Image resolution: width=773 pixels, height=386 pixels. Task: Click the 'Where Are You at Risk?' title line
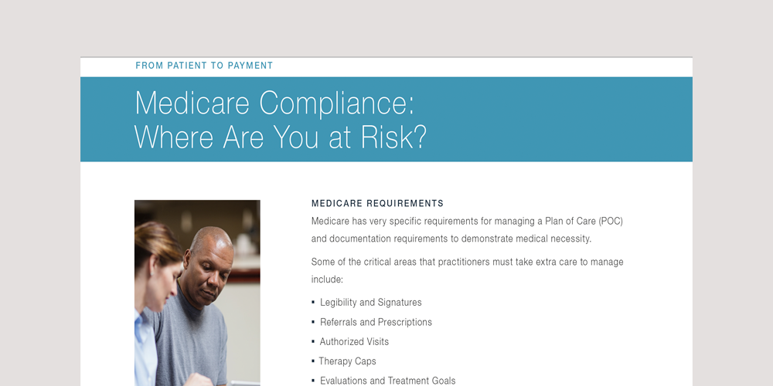(280, 137)
